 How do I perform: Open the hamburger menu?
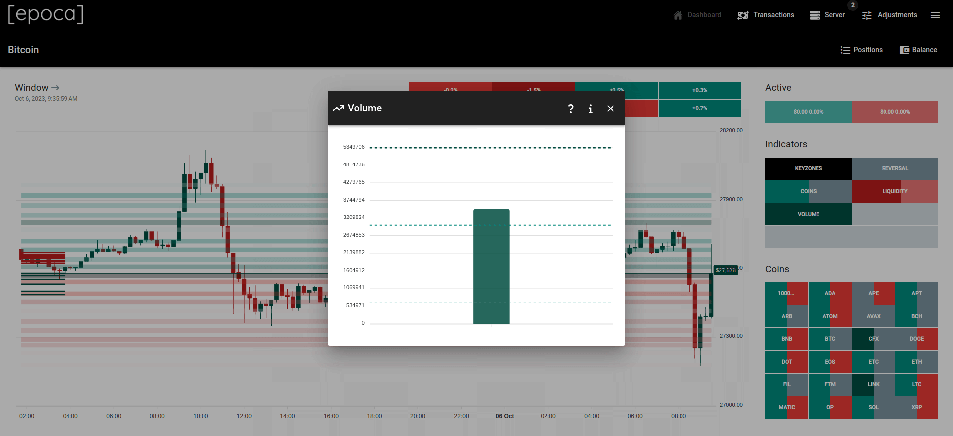pyautogui.click(x=935, y=15)
